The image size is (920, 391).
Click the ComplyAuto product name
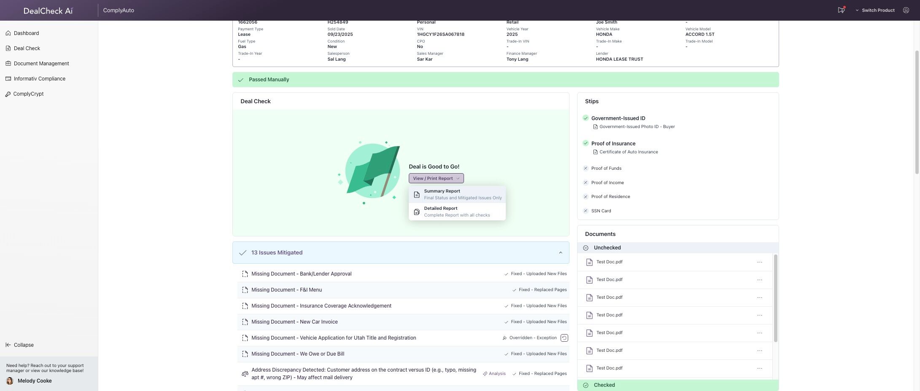click(x=119, y=11)
